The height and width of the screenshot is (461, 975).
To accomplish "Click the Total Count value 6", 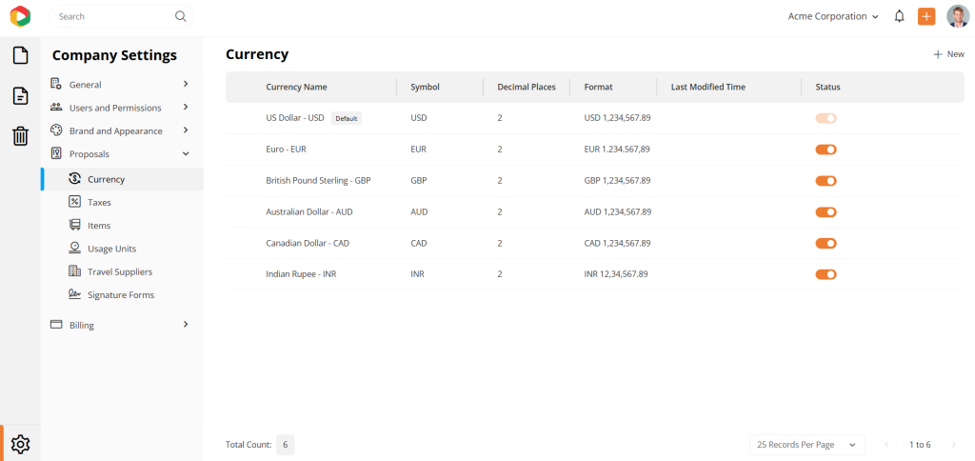I will point(286,445).
